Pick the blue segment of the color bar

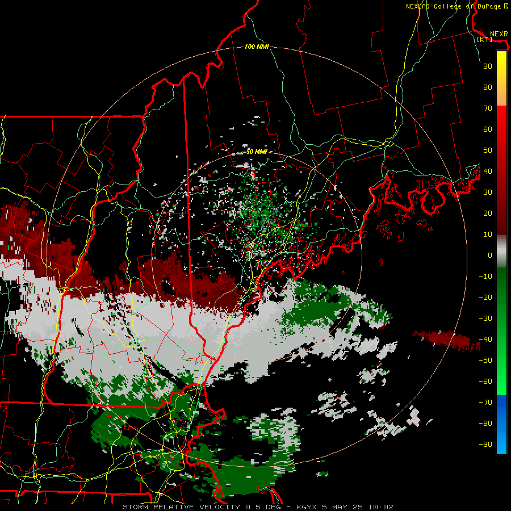point(501,424)
